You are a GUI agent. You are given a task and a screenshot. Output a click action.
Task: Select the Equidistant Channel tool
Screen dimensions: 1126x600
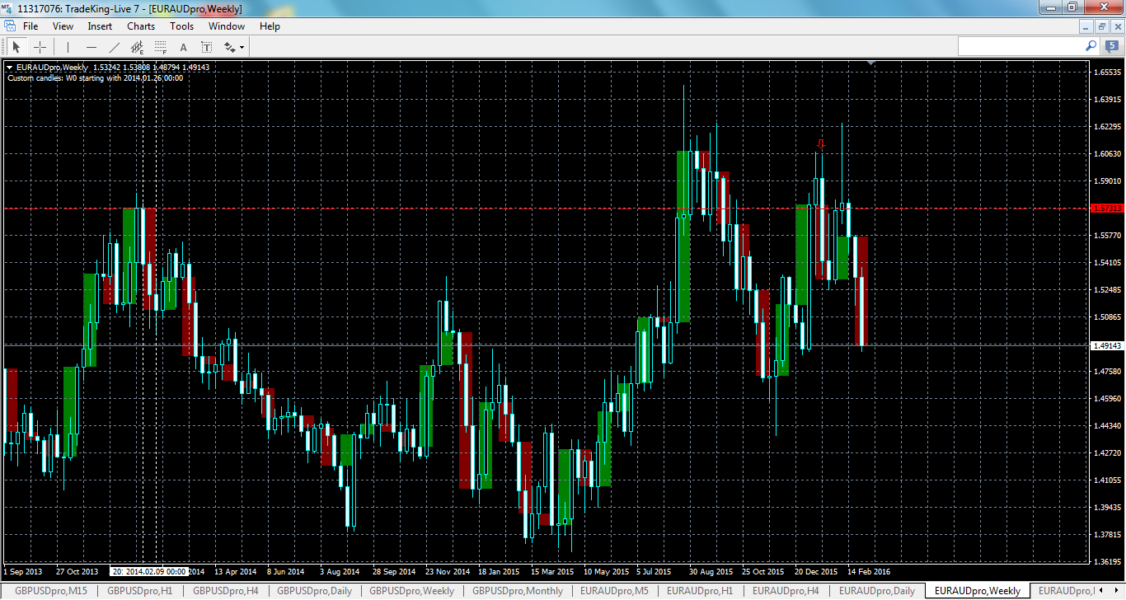(137, 47)
